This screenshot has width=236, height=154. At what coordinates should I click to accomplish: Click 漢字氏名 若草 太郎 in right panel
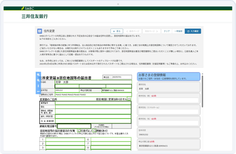(169, 87)
